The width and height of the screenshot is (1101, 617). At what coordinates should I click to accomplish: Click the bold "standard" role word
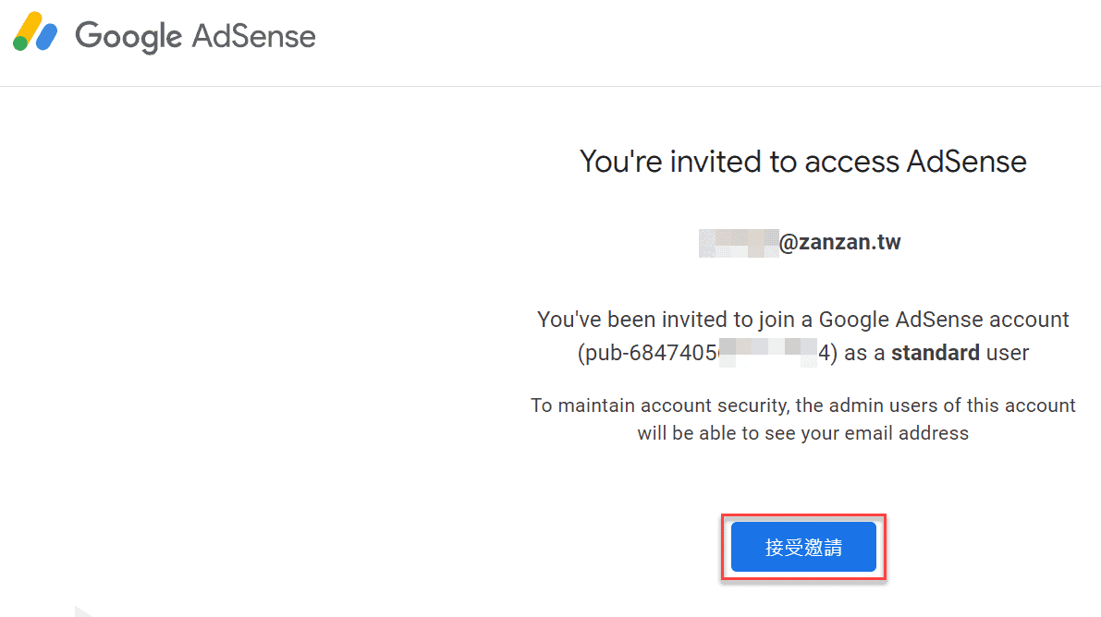coord(936,353)
